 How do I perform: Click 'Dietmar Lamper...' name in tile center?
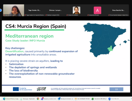55,10
